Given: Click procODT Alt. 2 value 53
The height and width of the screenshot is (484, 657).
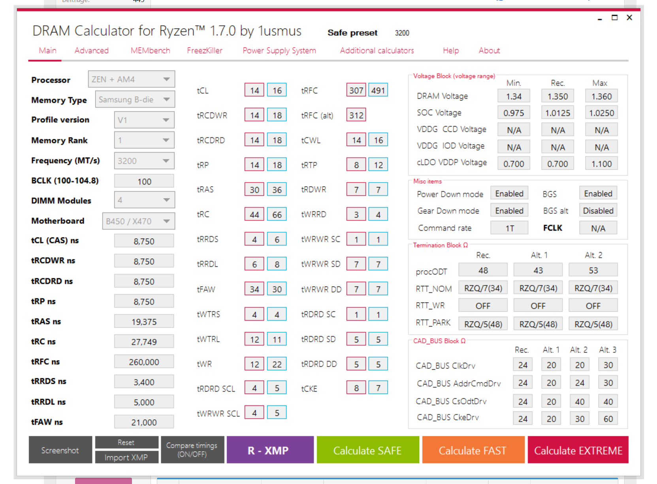Looking at the screenshot, I should [593, 270].
